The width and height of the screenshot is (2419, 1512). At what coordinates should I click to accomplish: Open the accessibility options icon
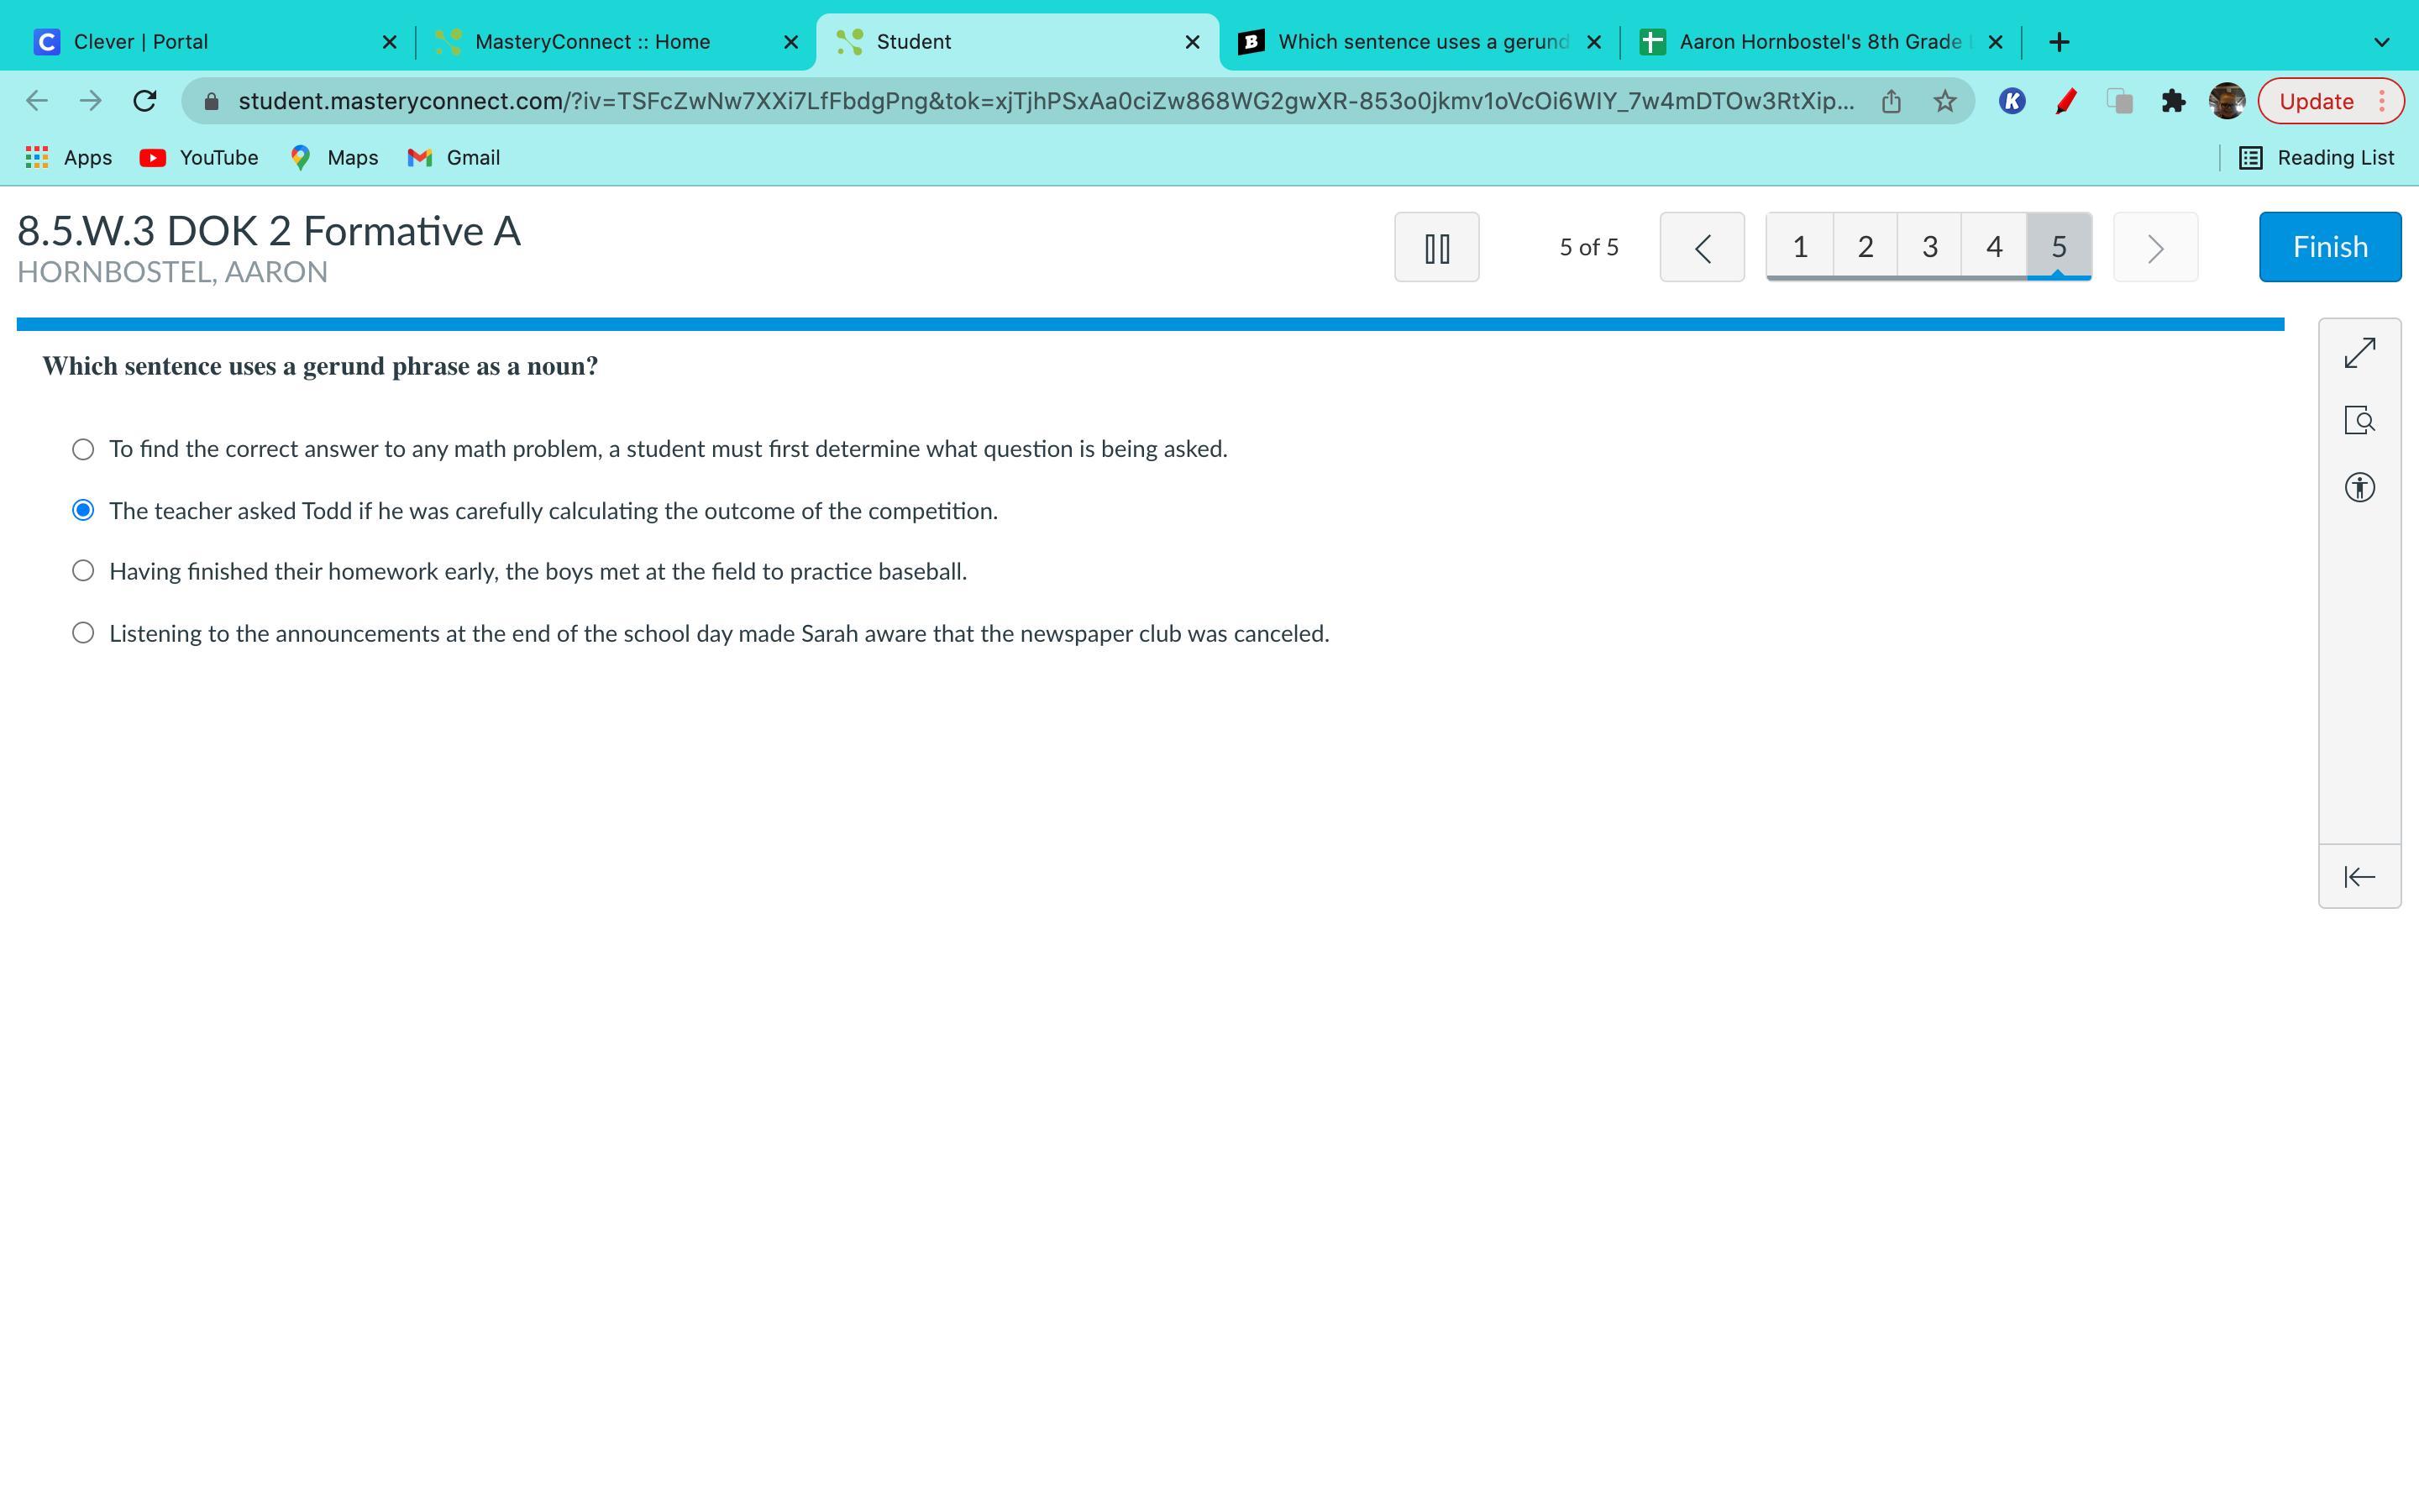click(2359, 488)
